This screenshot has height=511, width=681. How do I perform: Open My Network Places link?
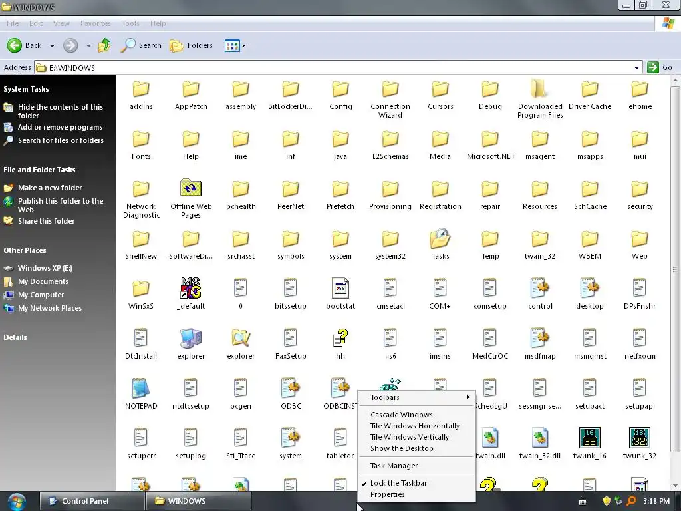pyautogui.click(x=49, y=308)
